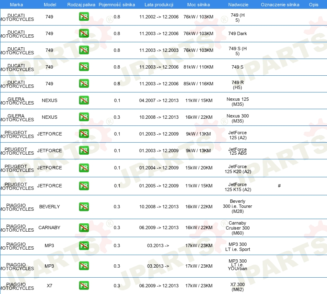
Task: Click the Marka column header
Action: click(x=16, y=5)
